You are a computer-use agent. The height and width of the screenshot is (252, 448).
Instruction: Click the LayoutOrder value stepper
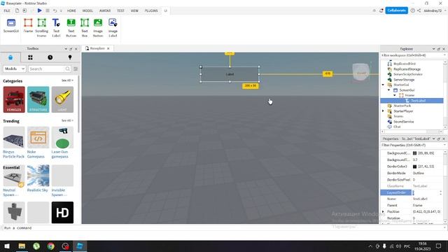tap(440, 193)
